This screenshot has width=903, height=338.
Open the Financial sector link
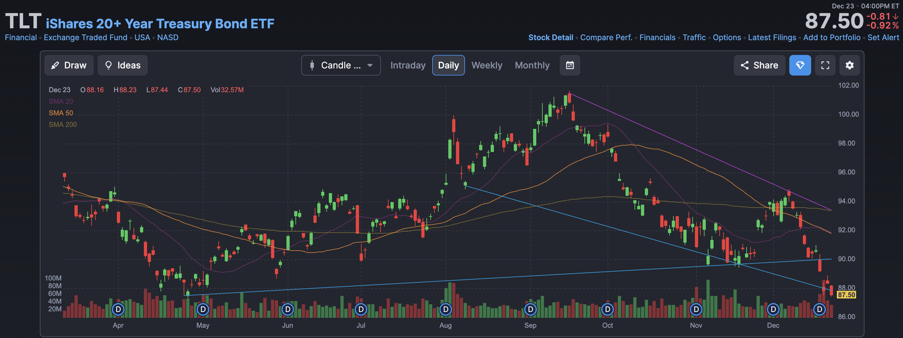(21, 38)
